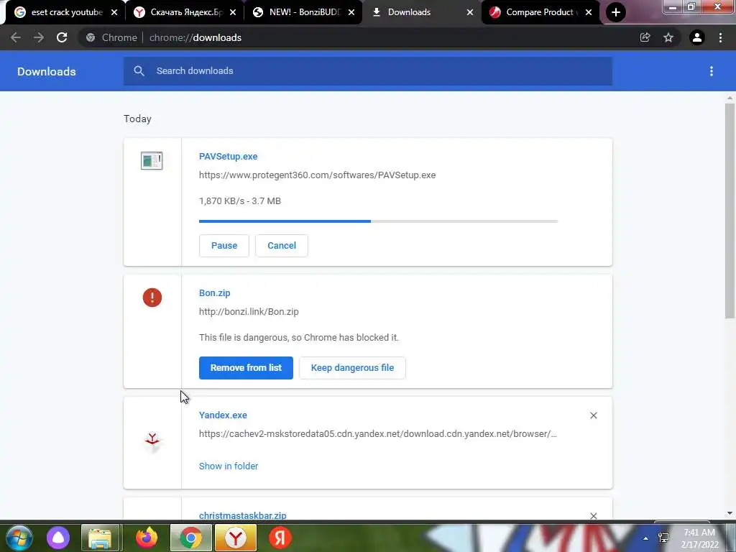Click the 'Today' date heading

[x=137, y=119]
